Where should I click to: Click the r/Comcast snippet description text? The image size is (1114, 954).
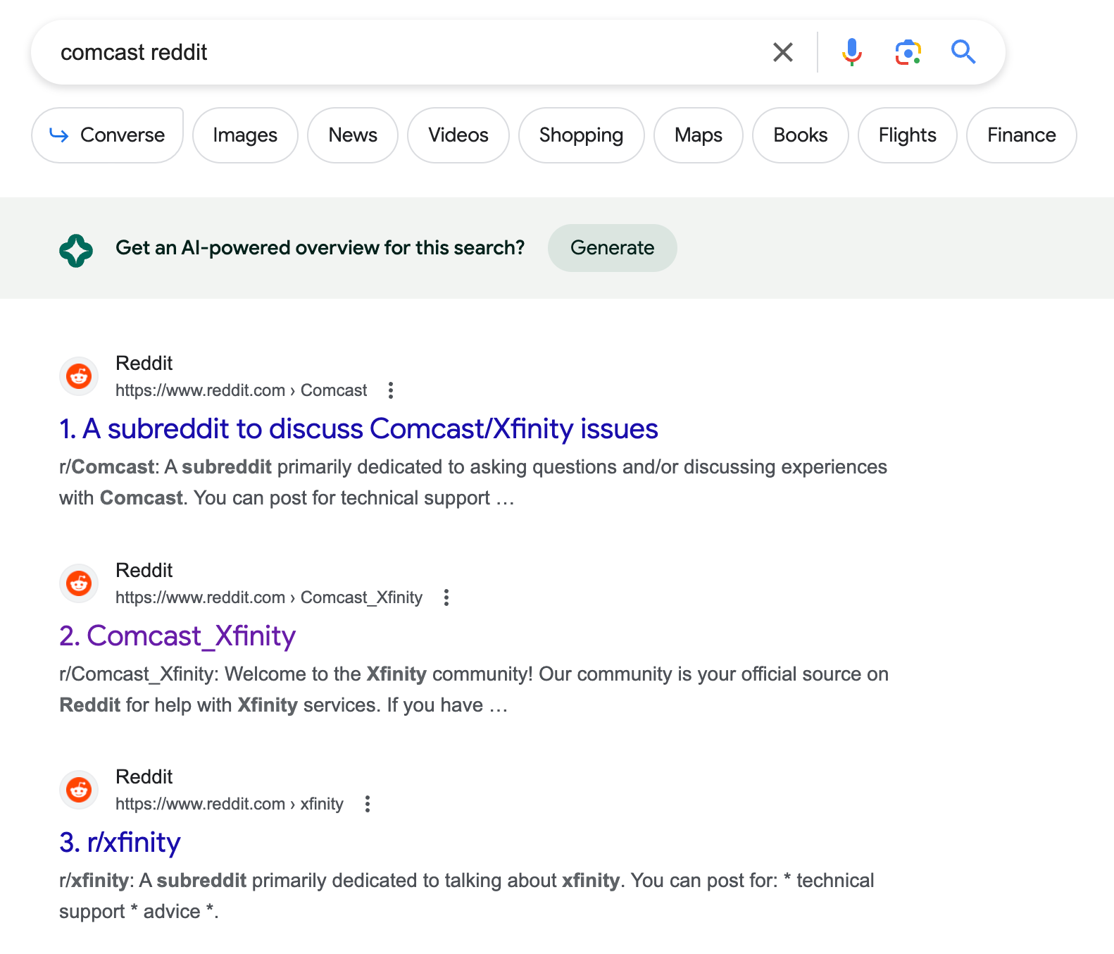(473, 483)
